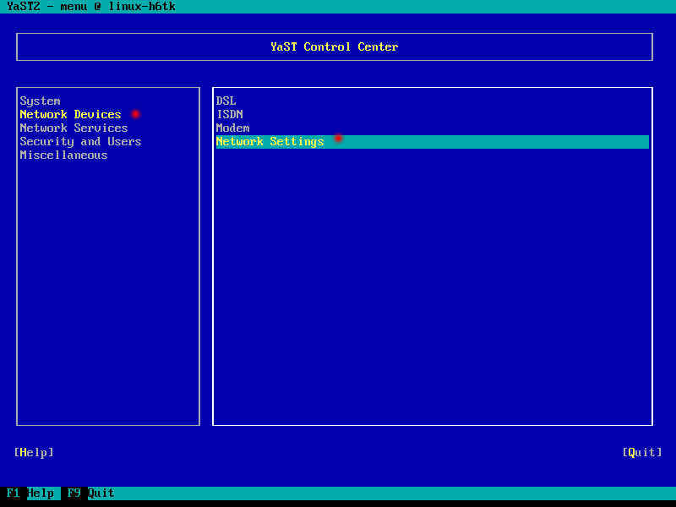Click the F1 Help shortcut in the bottom bar
The height and width of the screenshot is (507, 676).
tap(30, 493)
